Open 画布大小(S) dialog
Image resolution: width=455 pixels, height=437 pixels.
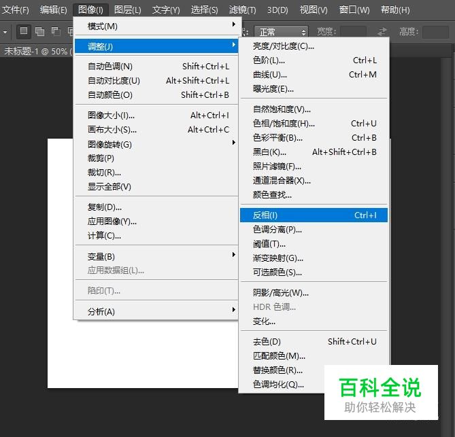click(x=156, y=130)
